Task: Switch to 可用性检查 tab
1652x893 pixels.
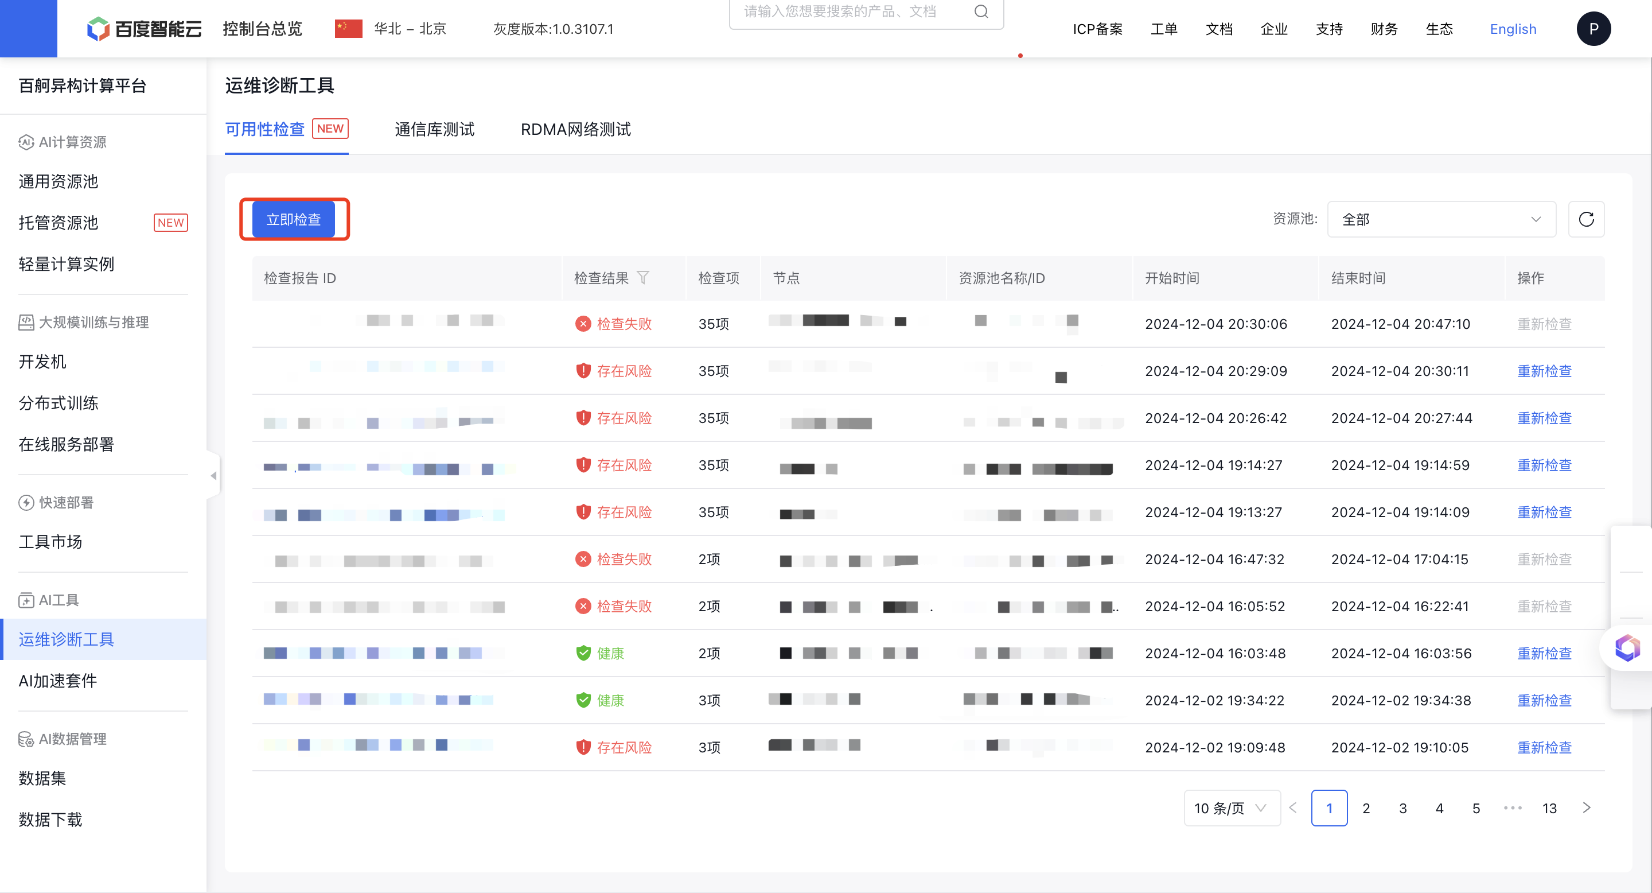Action: [286, 130]
